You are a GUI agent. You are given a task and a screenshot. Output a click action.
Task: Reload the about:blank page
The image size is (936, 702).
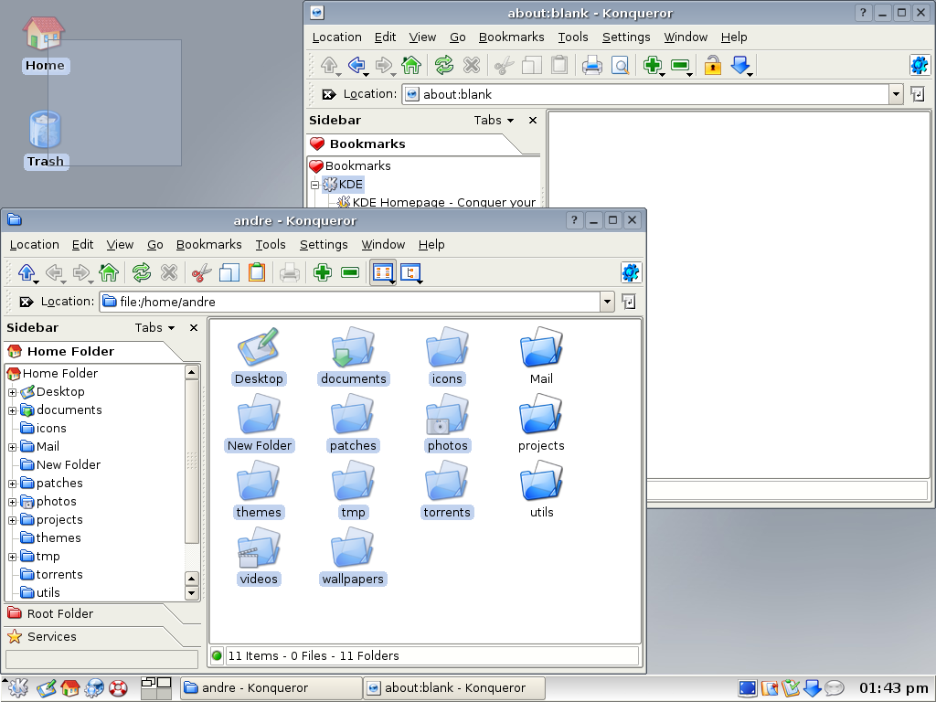point(444,65)
